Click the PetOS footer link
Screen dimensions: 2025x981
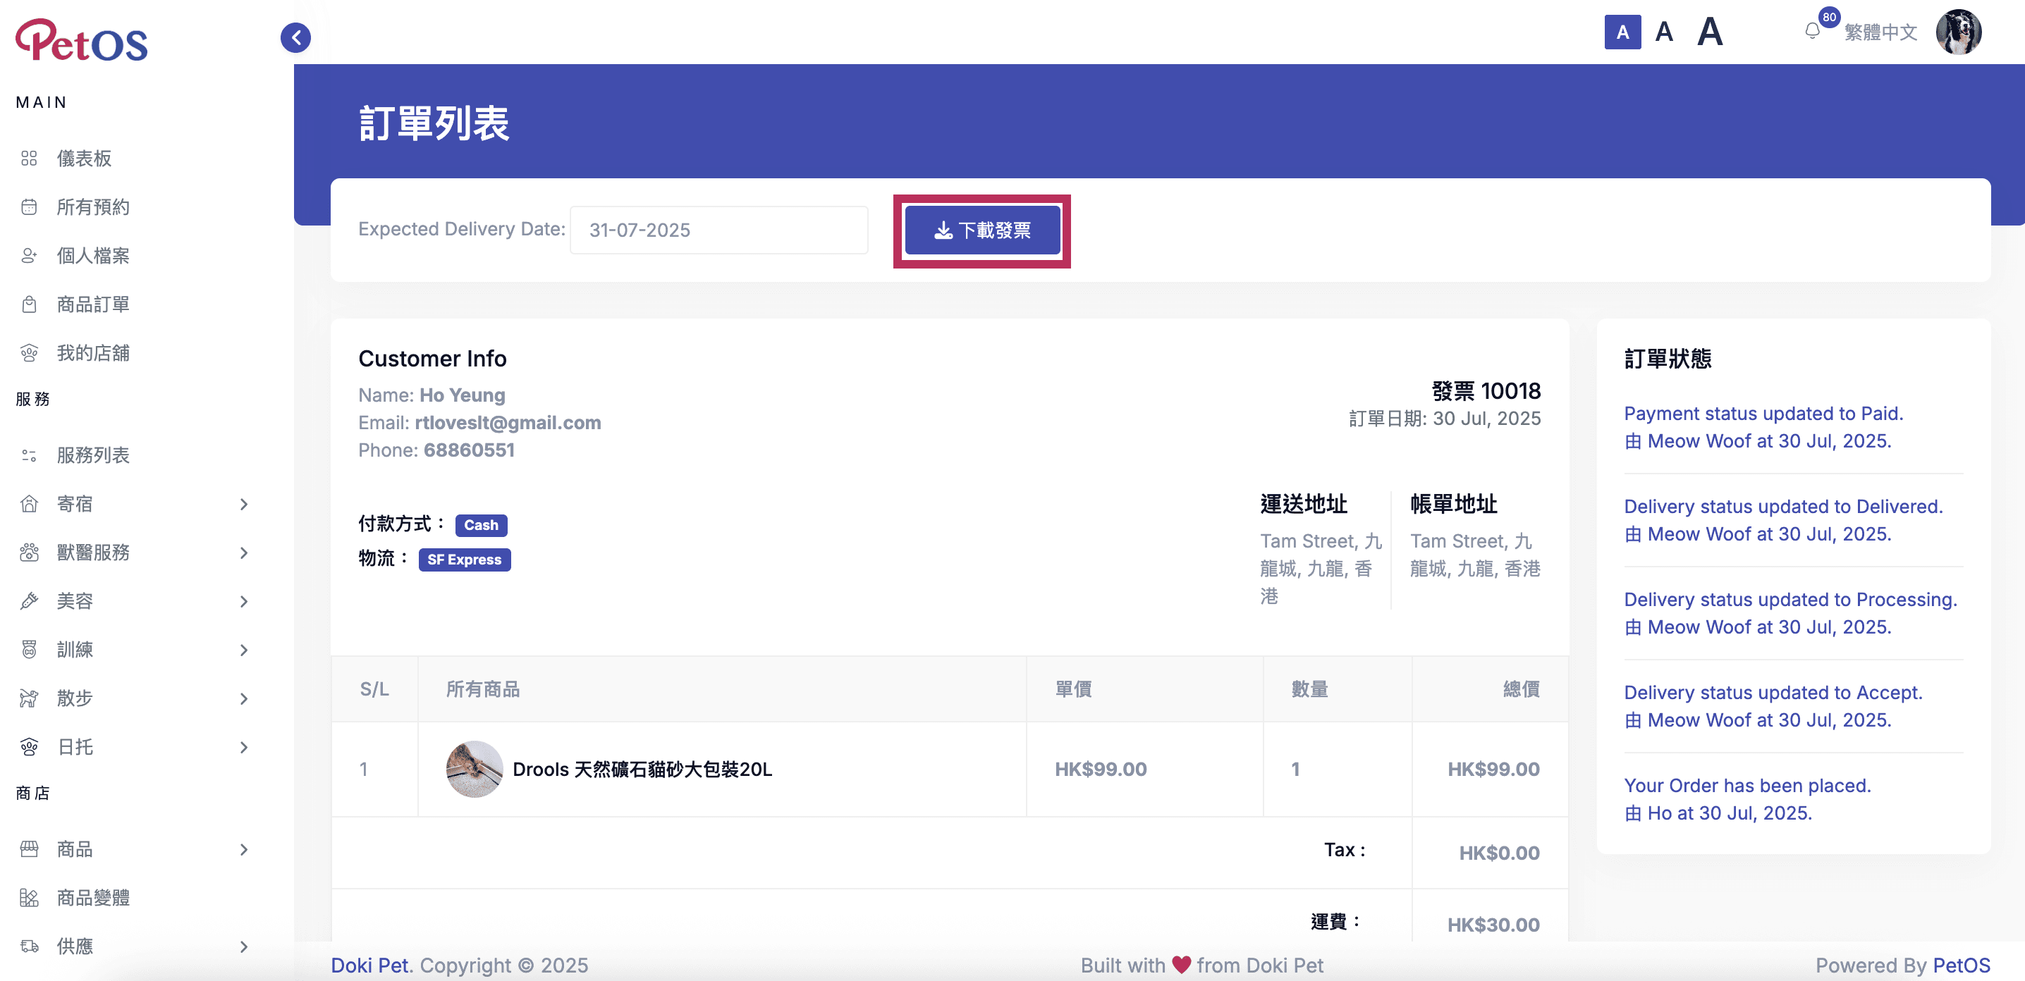point(1962,965)
